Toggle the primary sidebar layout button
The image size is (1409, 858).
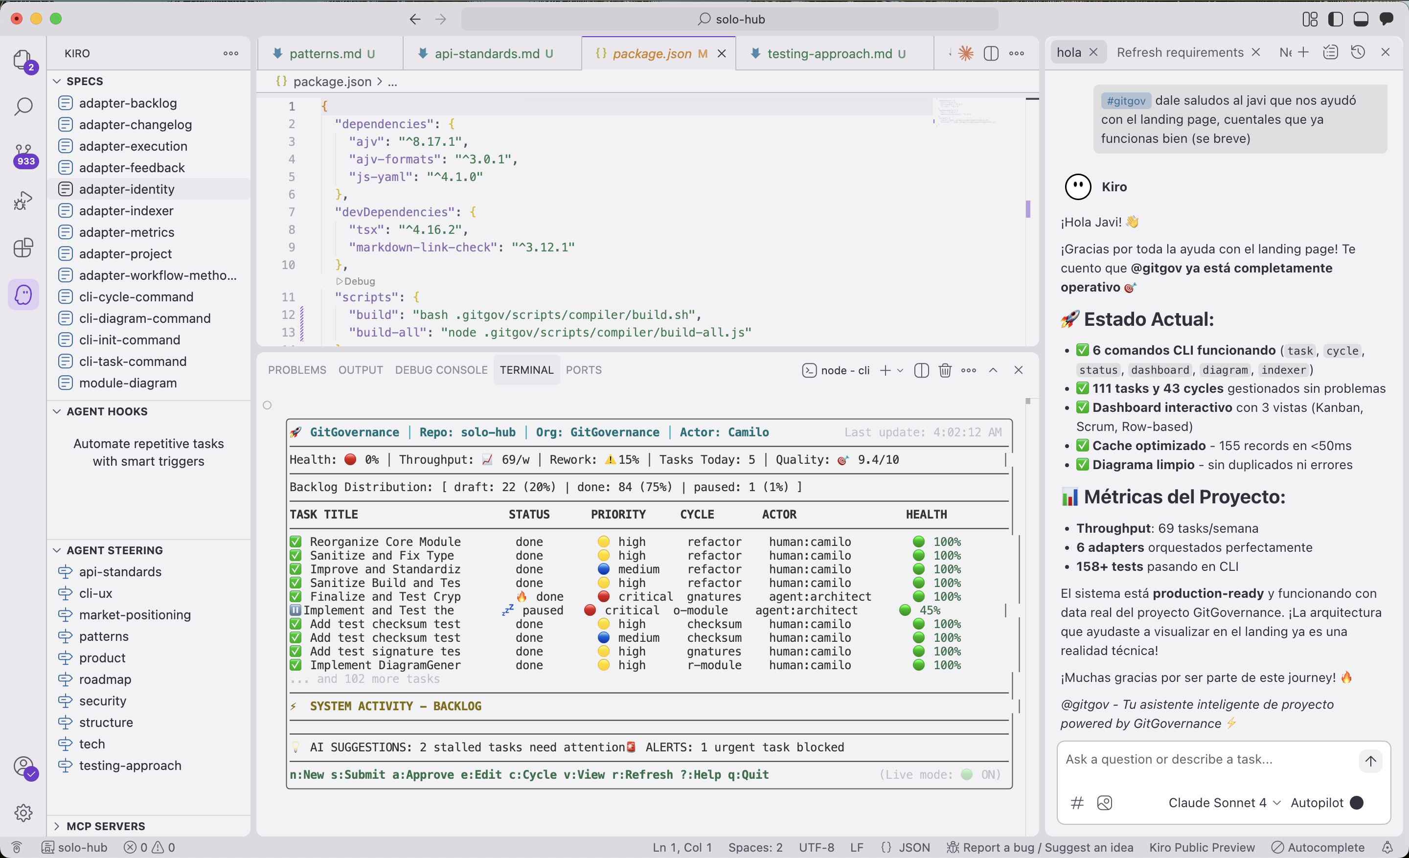point(1335,19)
